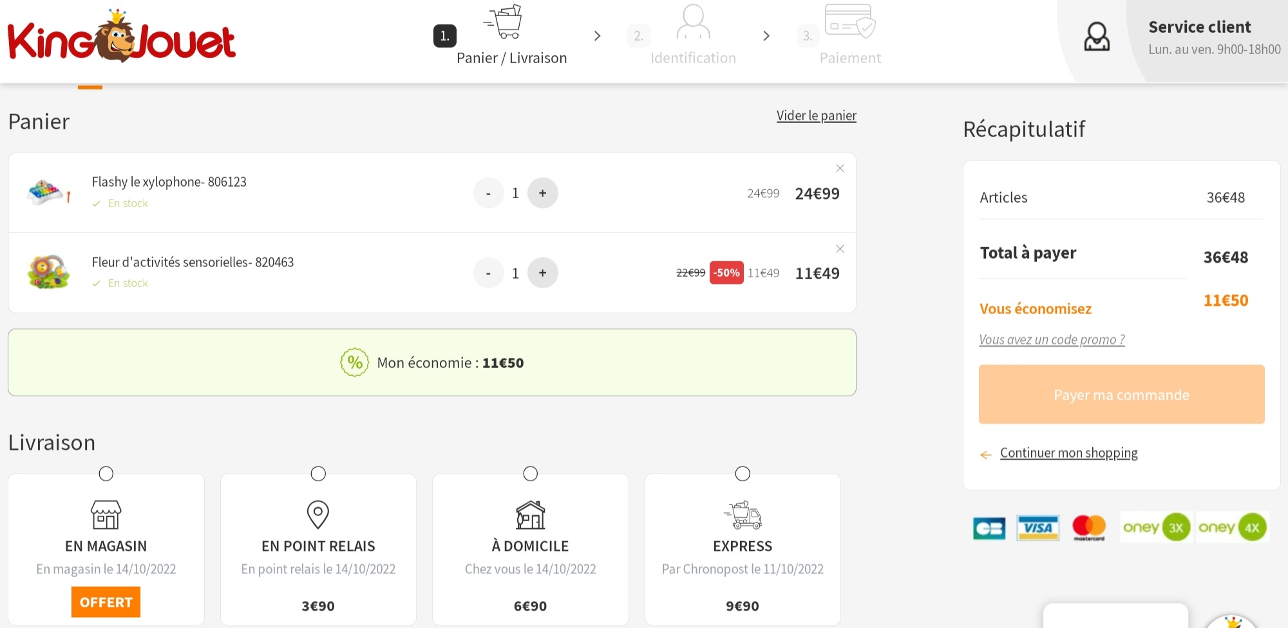This screenshot has width=1288, height=628.
Task: Click chevron between Identification and Paiement
Action: click(766, 36)
